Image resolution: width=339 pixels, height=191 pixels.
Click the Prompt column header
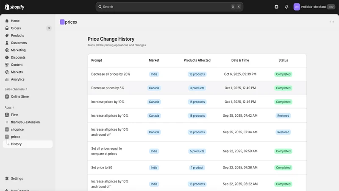pyautogui.click(x=97, y=60)
